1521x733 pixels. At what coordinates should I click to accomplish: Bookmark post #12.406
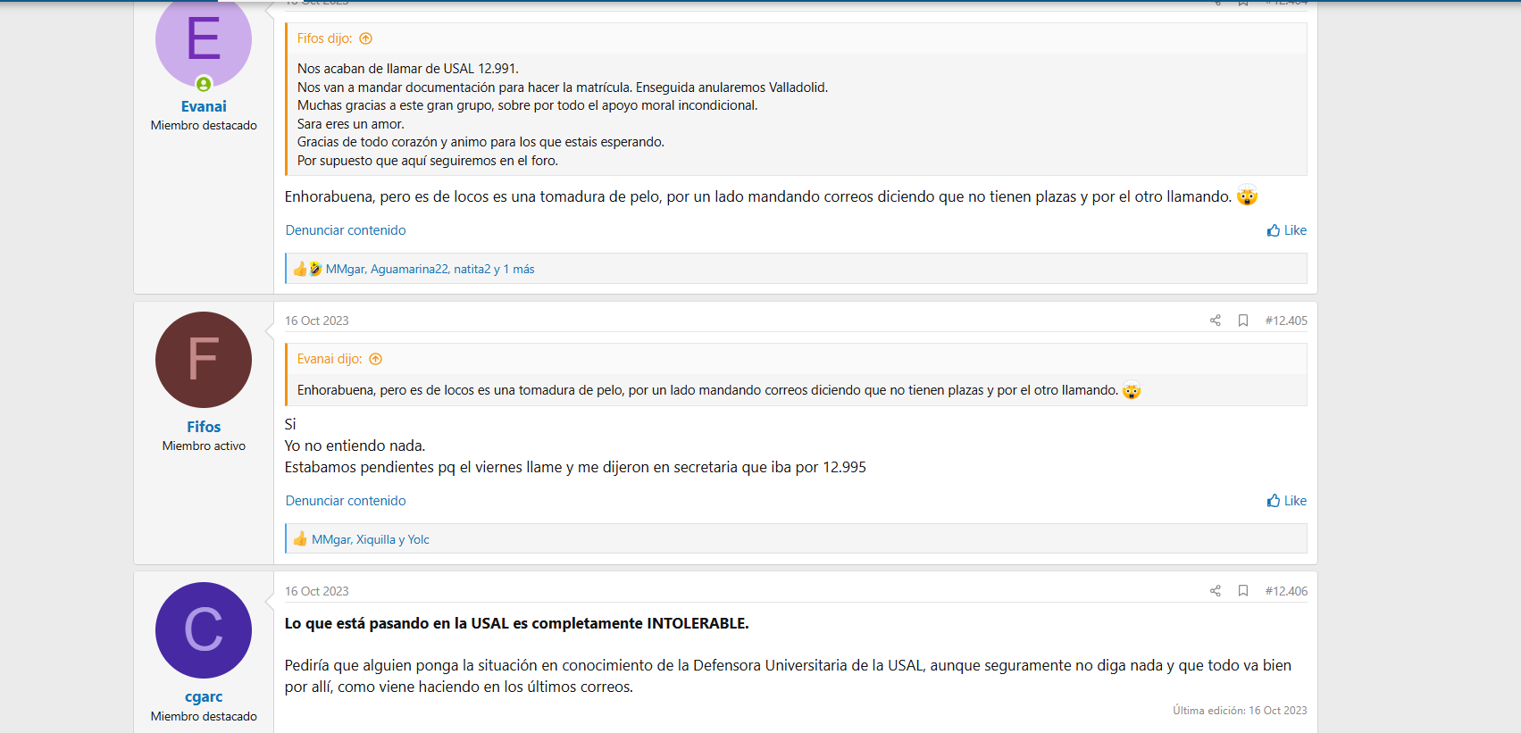pyautogui.click(x=1243, y=591)
